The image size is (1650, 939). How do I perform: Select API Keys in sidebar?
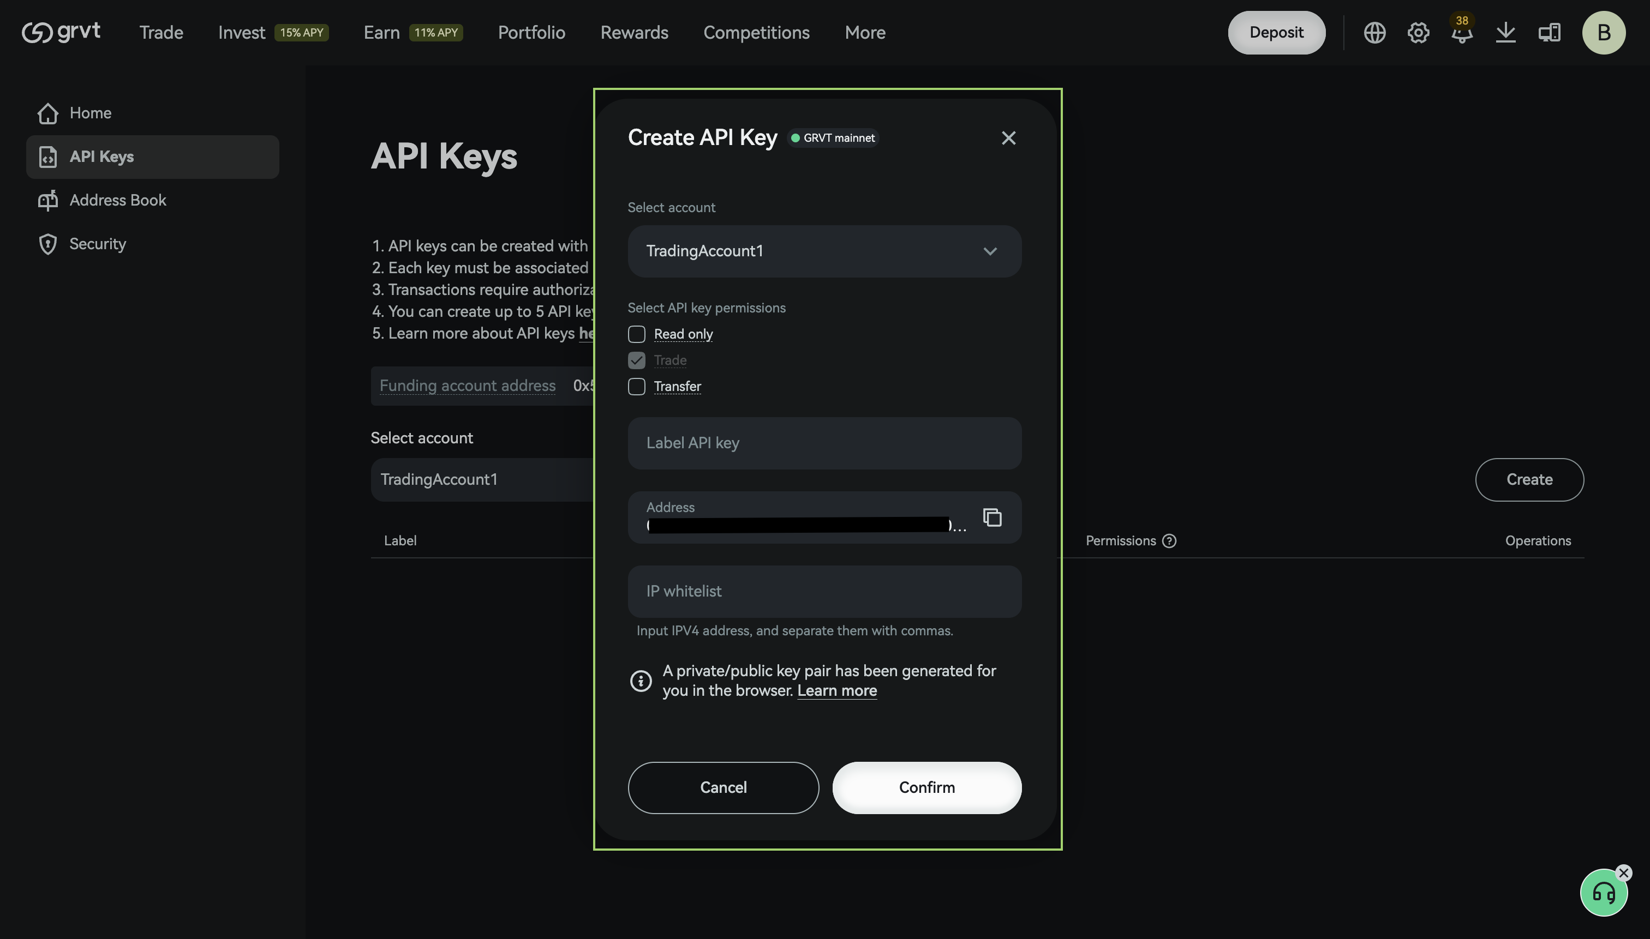pyautogui.click(x=152, y=156)
